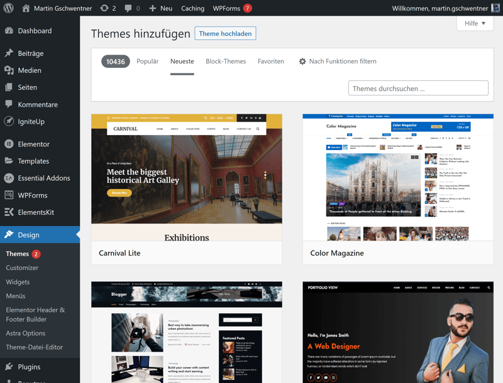Expand the Hilfe dropdown
The width and height of the screenshot is (503, 383).
pos(475,23)
